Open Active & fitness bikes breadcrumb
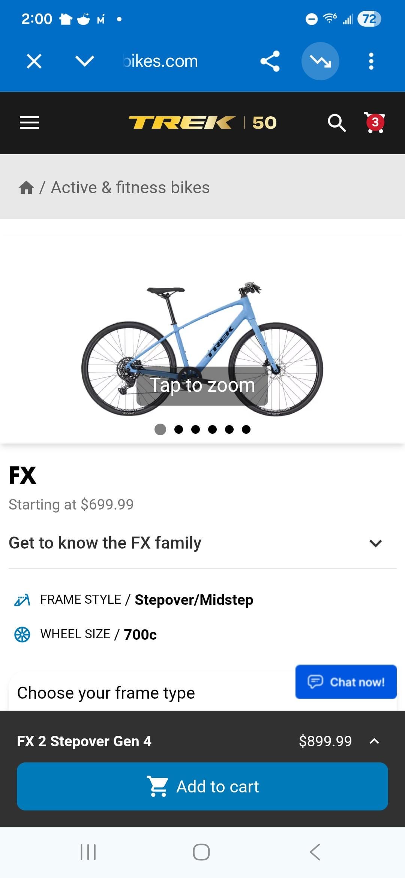405x878 pixels. [x=130, y=188]
